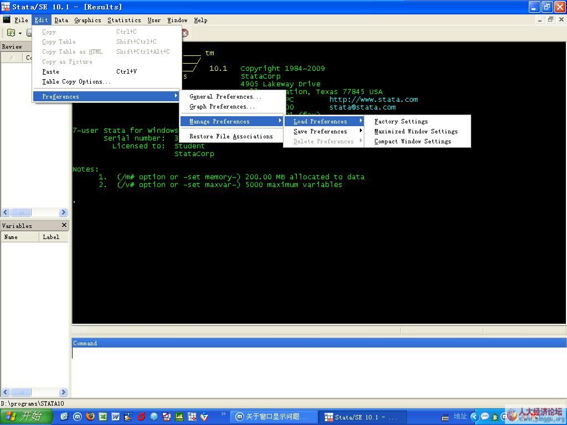Launch Word from the quick launch bar
The height and width of the screenshot is (425, 567).
(116, 417)
